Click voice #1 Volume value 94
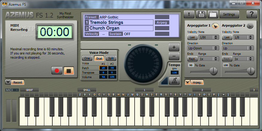 103,77
